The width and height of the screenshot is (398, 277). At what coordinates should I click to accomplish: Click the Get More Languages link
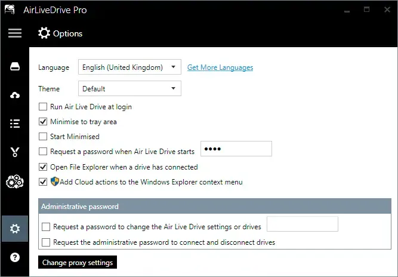[220, 67]
